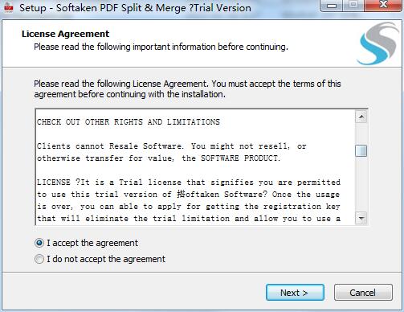Click the license scrollbar down arrow
The image size is (404, 312).
click(361, 218)
